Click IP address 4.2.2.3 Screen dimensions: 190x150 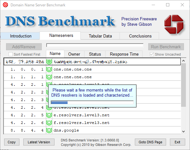[27, 100]
